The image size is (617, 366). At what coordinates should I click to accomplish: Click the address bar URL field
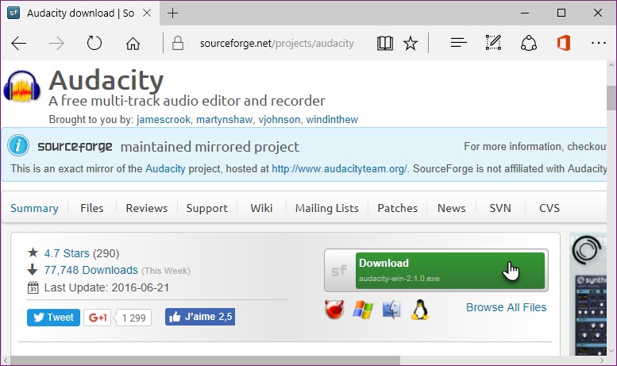pos(276,44)
